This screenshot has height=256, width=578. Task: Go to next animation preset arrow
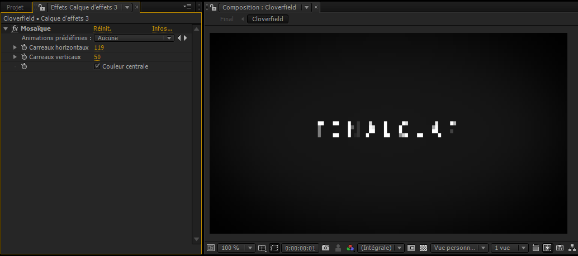point(185,38)
